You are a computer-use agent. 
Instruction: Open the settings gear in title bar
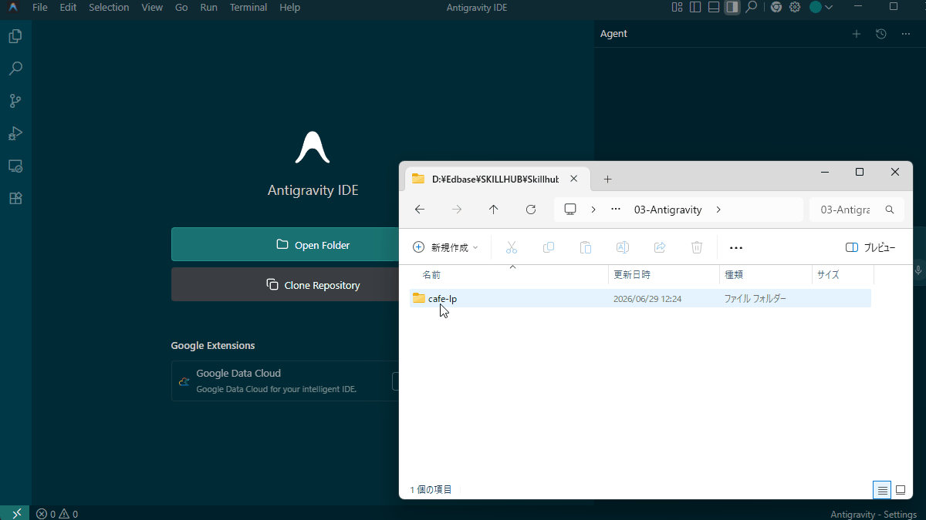click(x=795, y=7)
